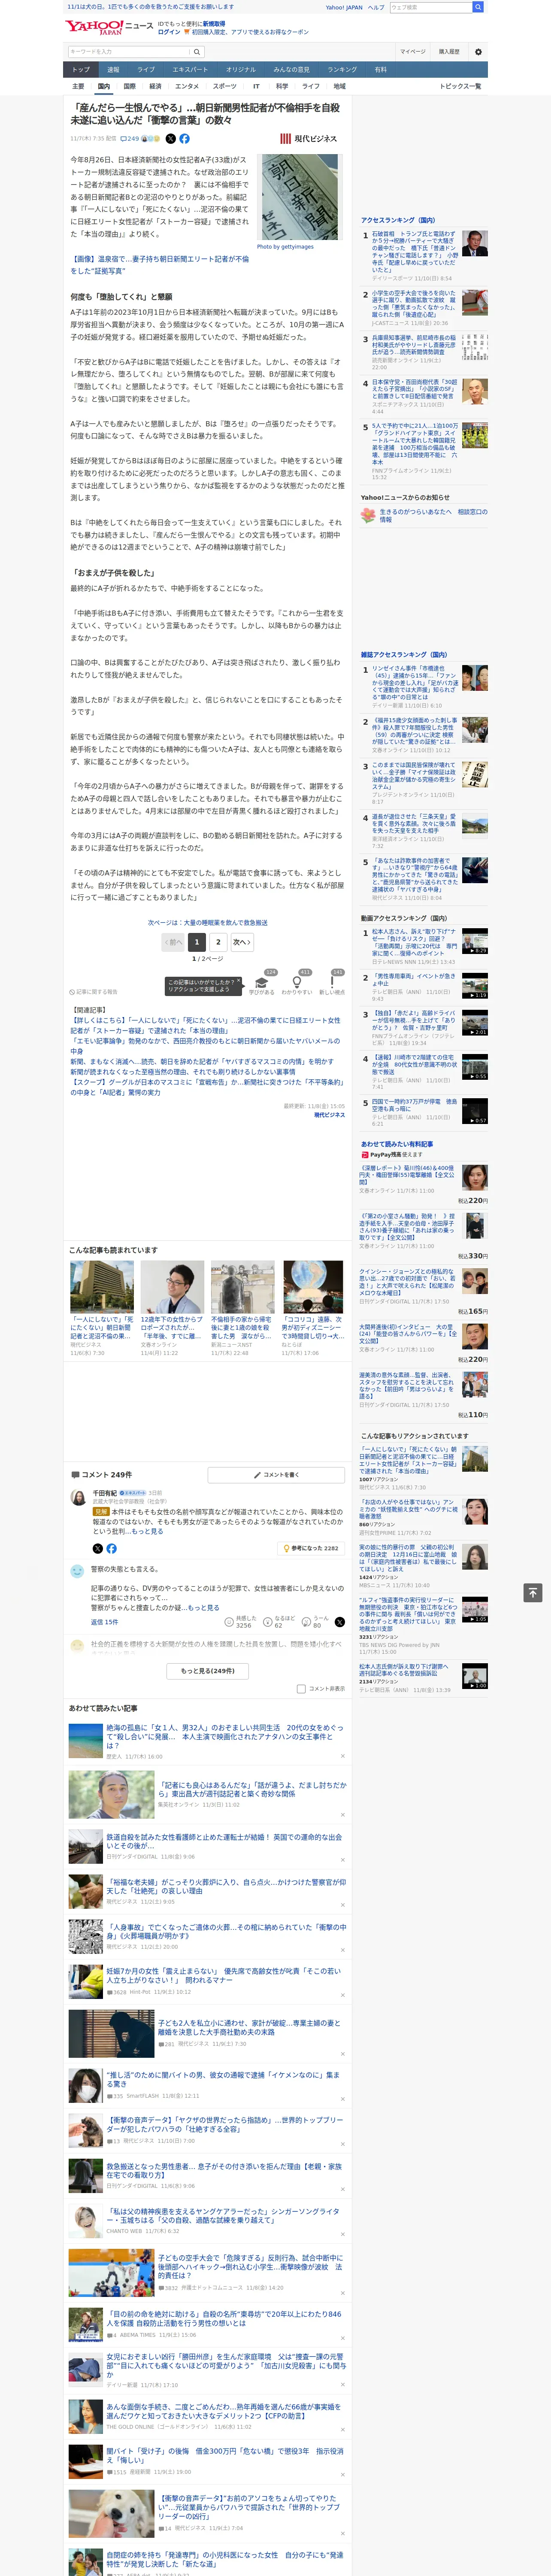Open the 子ども2人を私立に通わせ article thumbnail

pyautogui.click(x=111, y=2035)
